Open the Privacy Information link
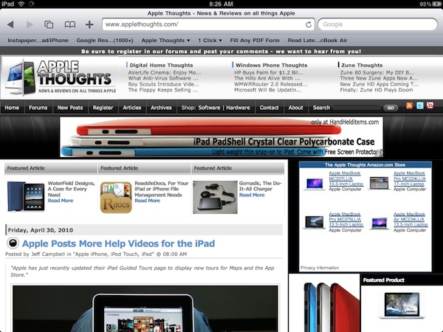The height and width of the screenshot is (332, 443). point(320,268)
